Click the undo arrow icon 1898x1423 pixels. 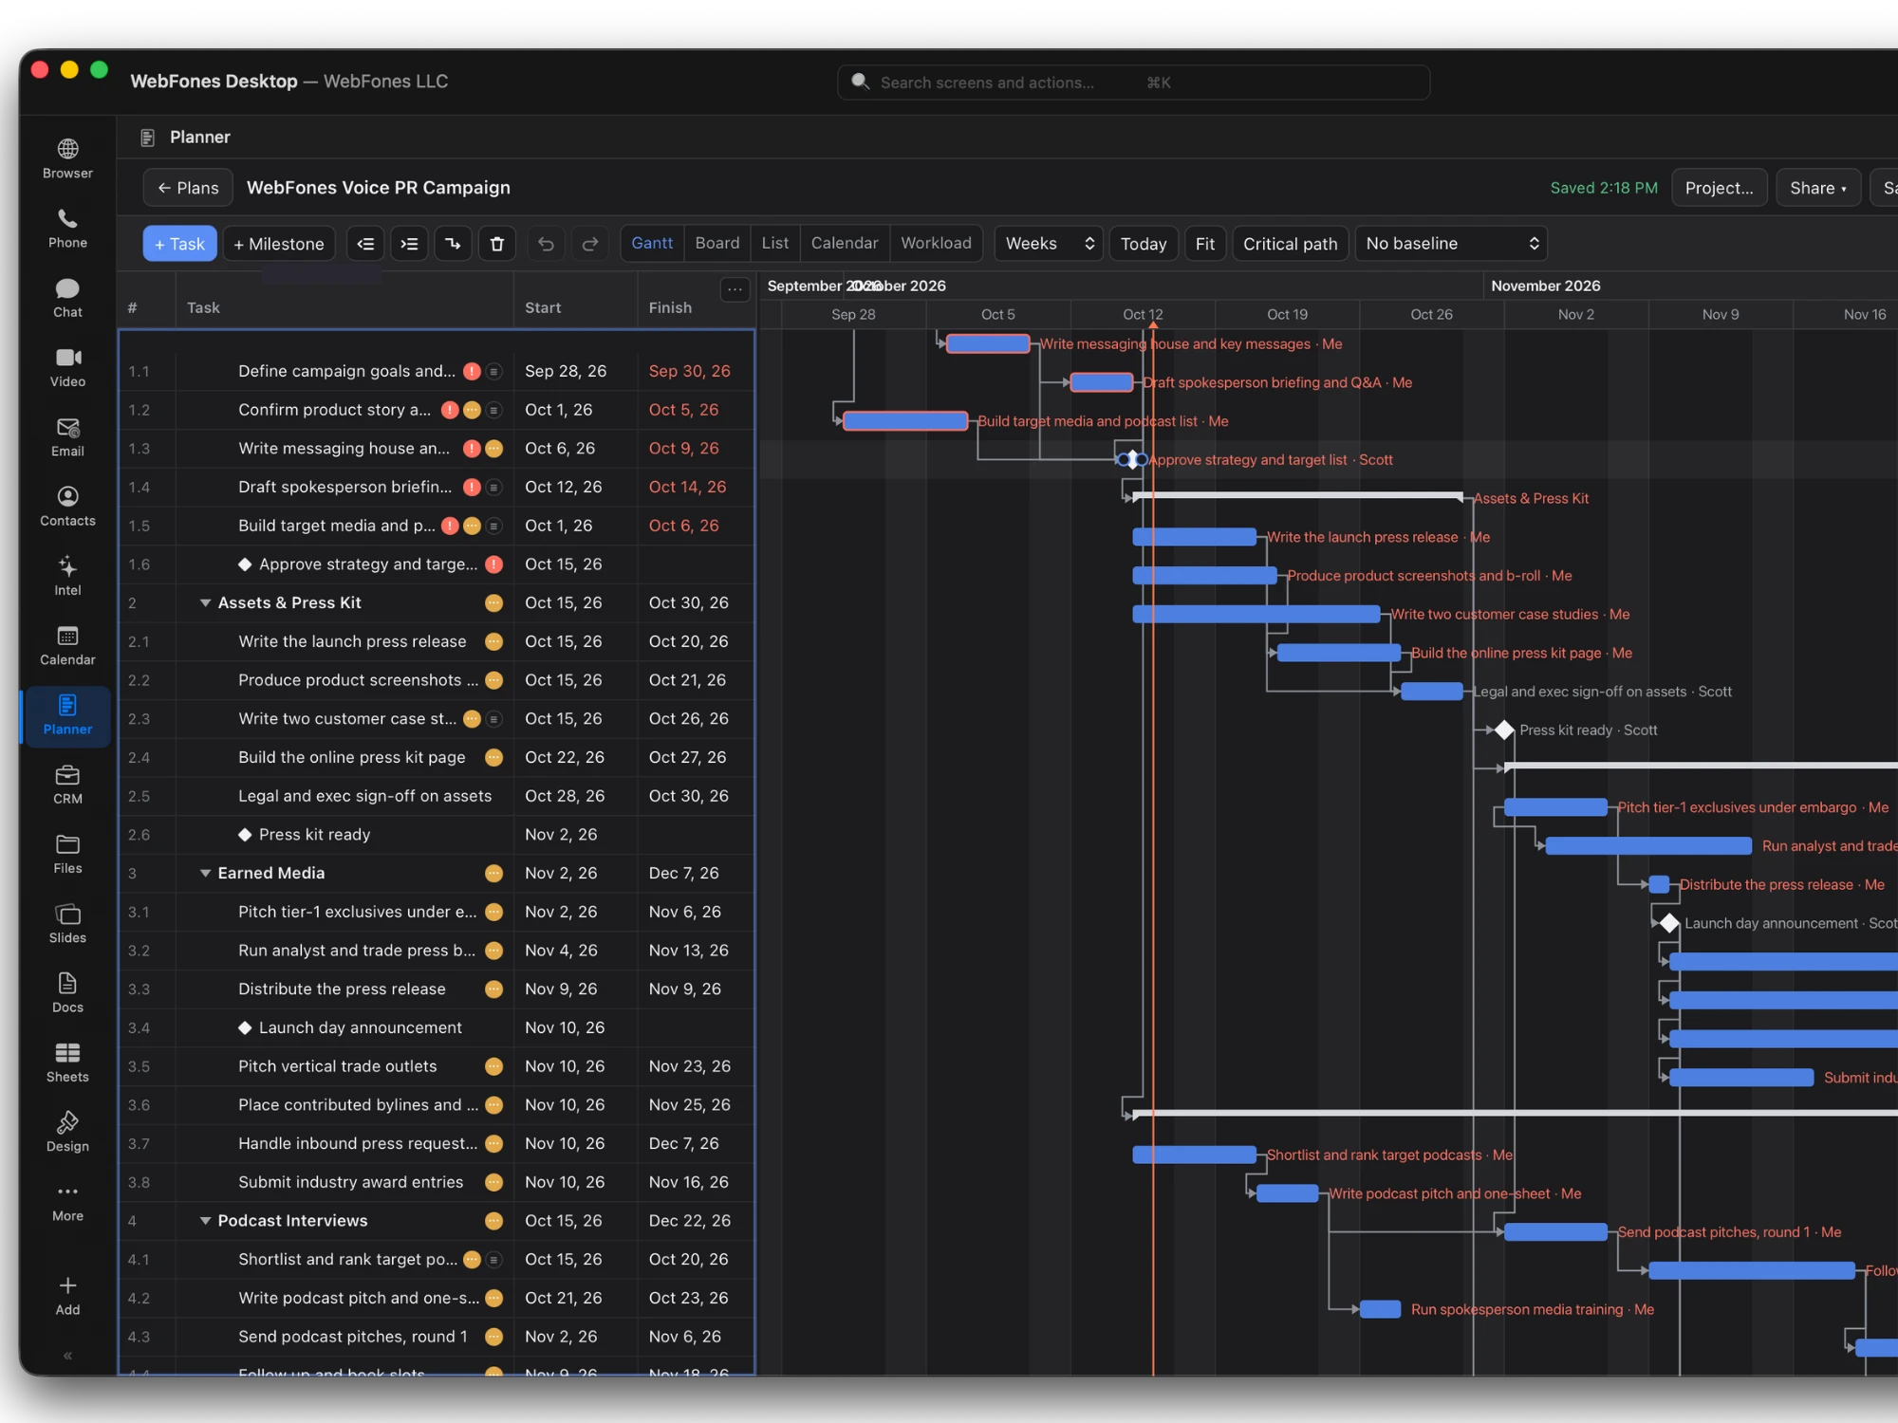pos(546,244)
